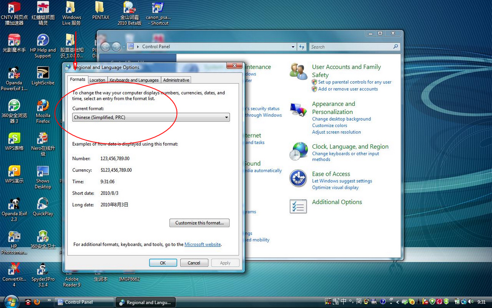The height and width of the screenshot is (308, 492).
Task: Open Windows Start orb
Action: click(x=11, y=302)
